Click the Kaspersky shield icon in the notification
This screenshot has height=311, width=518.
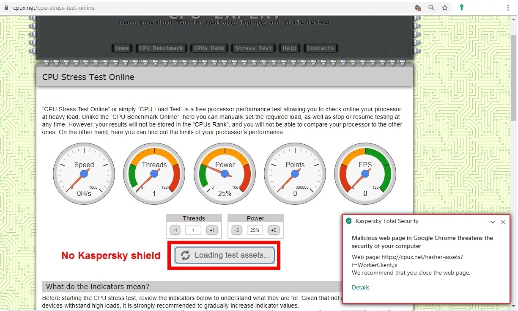349,221
